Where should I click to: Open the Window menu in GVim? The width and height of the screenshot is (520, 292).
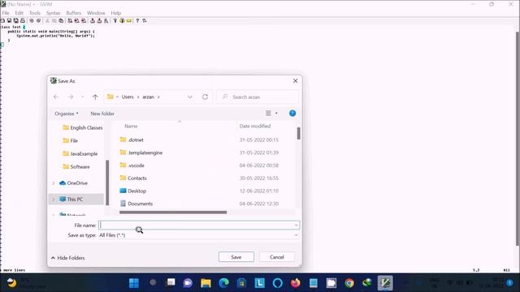pyautogui.click(x=96, y=13)
